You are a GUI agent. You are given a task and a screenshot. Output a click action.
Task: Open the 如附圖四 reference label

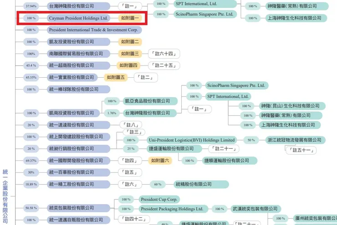(128, 65)
